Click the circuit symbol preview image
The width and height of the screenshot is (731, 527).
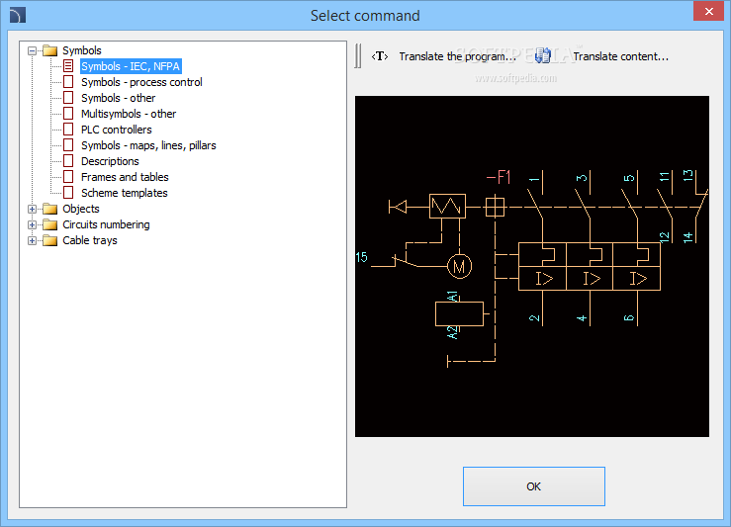coord(532,267)
